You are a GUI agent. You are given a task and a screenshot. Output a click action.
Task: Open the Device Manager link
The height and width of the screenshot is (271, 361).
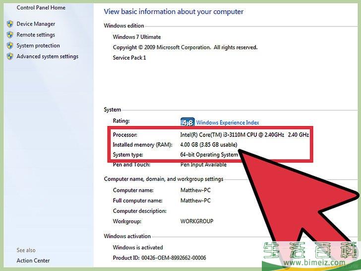click(x=36, y=24)
